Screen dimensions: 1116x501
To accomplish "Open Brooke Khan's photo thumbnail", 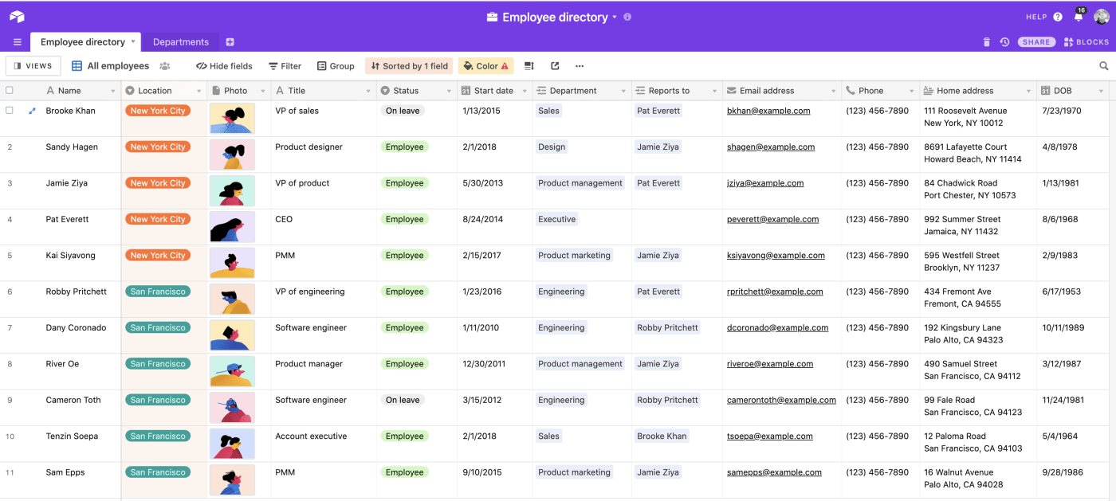I will pyautogui.click(x=232, y=118).
